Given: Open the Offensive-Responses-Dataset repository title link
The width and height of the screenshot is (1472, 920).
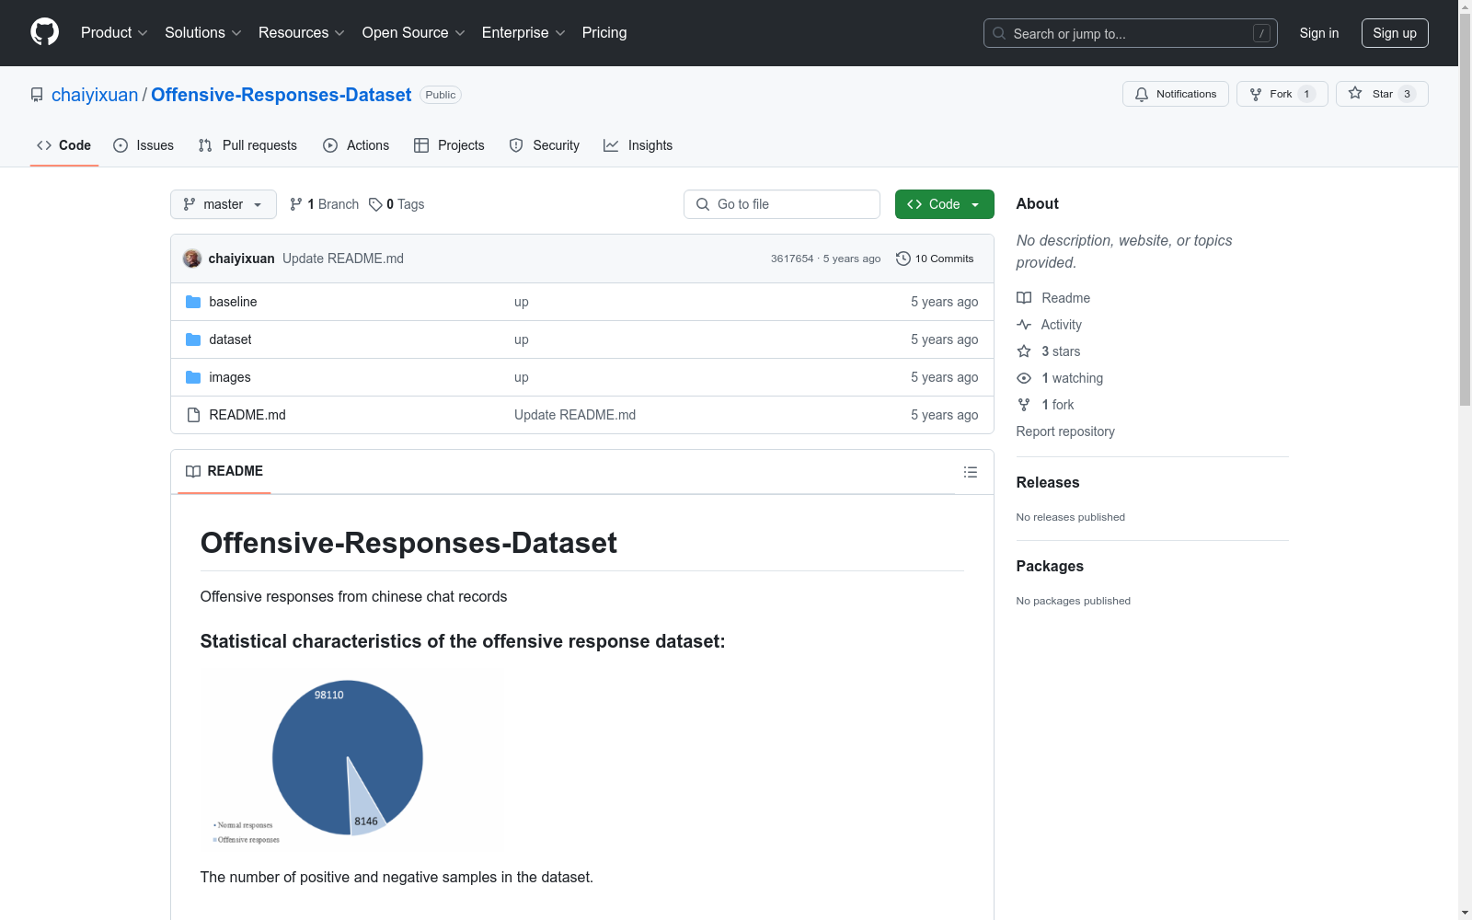Looking at the screenshot, I should click(x=282, y=95).
